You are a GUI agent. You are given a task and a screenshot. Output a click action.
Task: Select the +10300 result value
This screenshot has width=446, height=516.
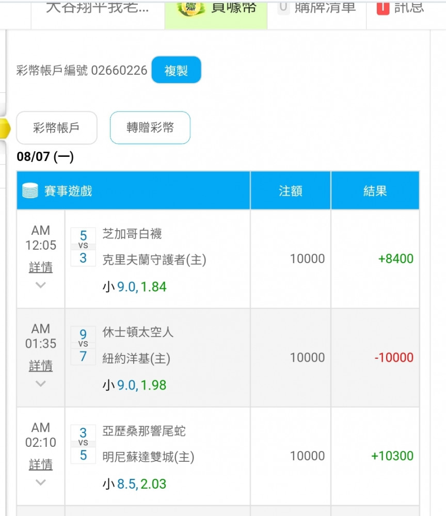tap(392, 456)
